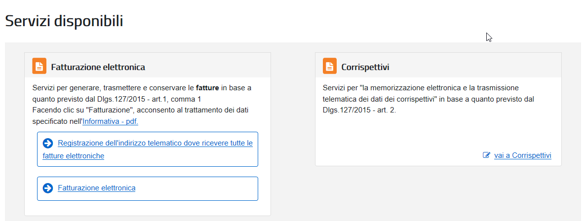Click the blue arrow icon before Fatturazione elettronica link
Image resolution: width=586 pixels, height=221 pixels.
pyautogui.click(x=48, y=188)
